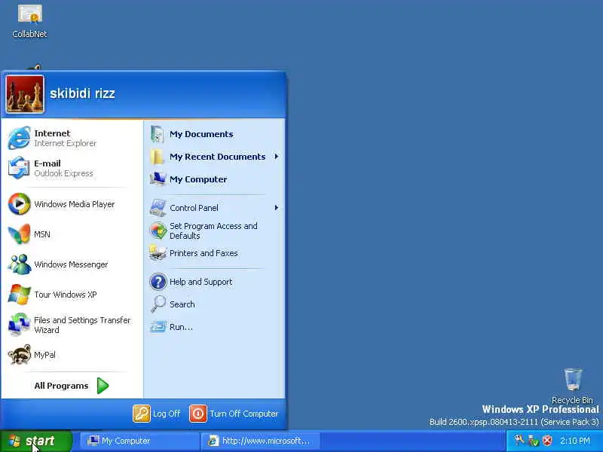Switch to http://www.microsoft... taskbar button
The image size is (603, 452).
click(260, 441)
